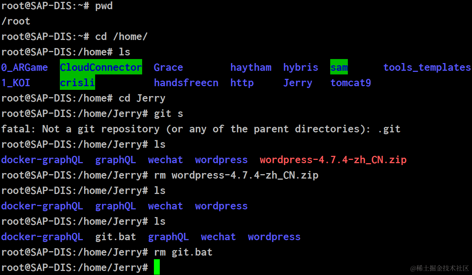Click the "handsfreecn" directory name

[x=186, y=83]
